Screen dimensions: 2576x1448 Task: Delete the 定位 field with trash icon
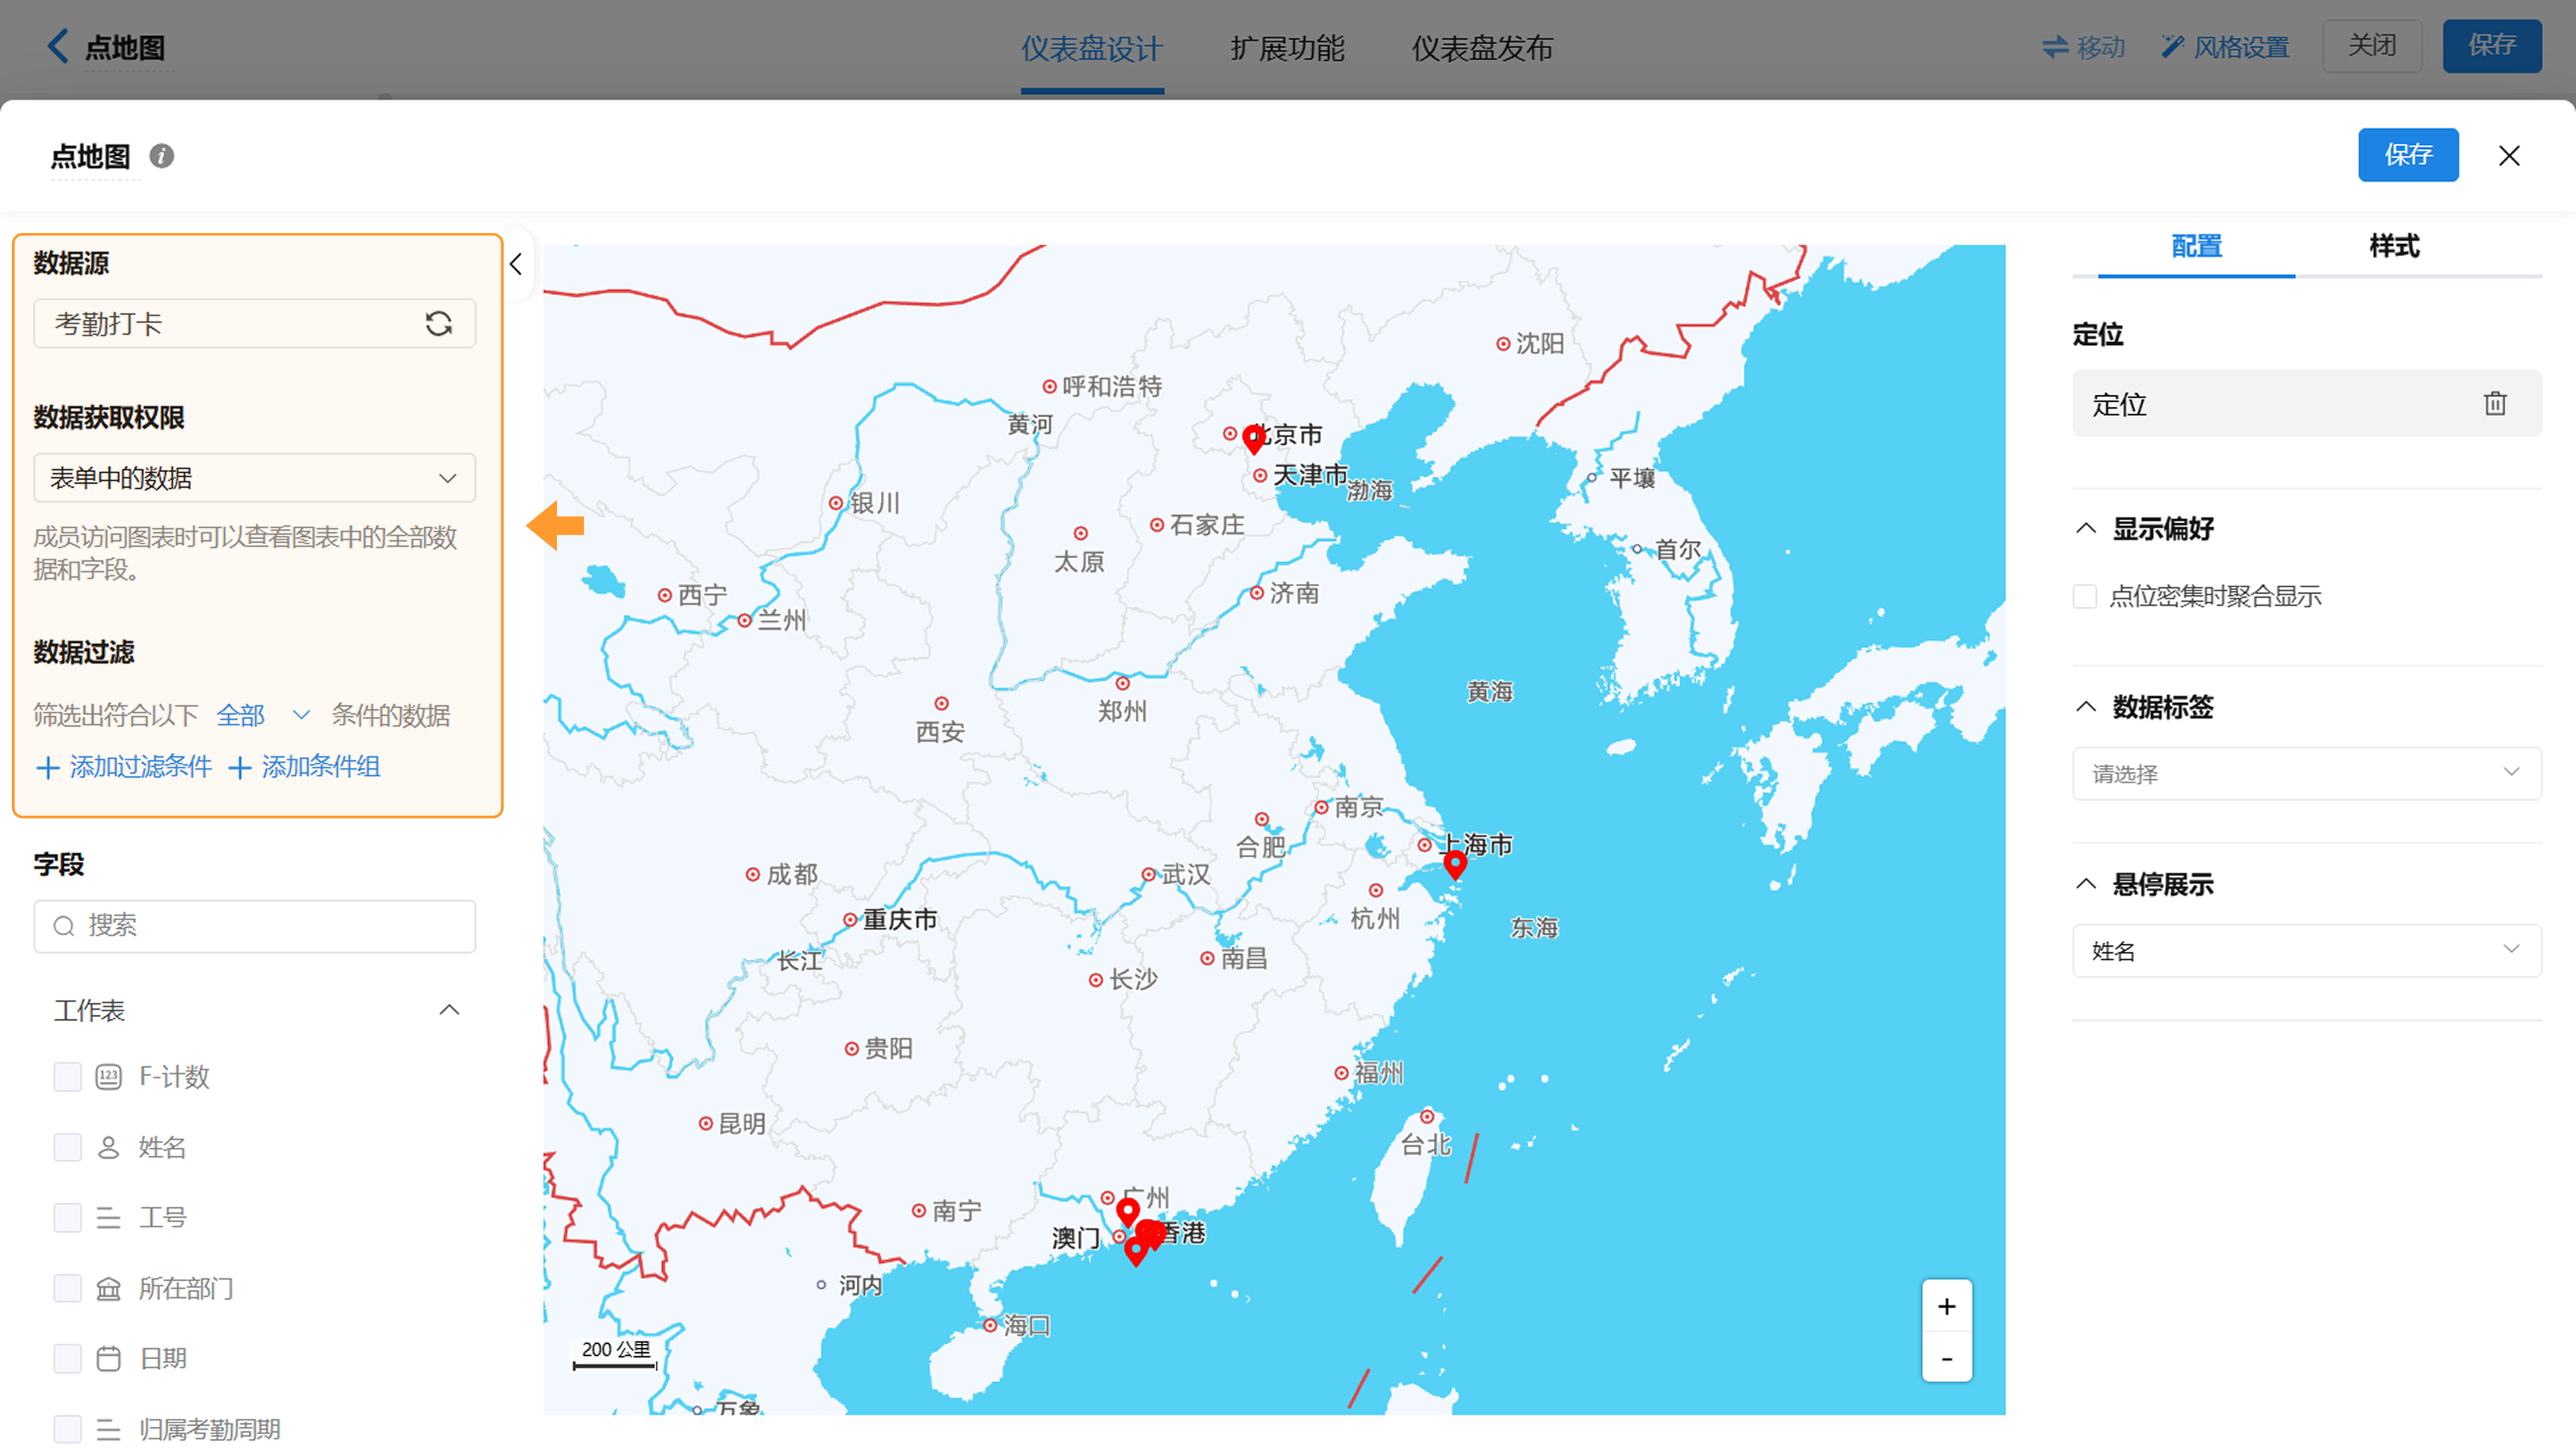[x=2495, y=403]
